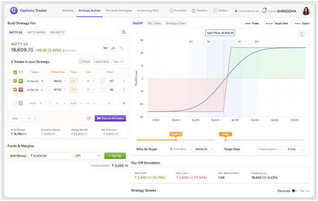Open the candlestick chart icon
The height and width of the screenshot is (201, 318).
point(113,48)
